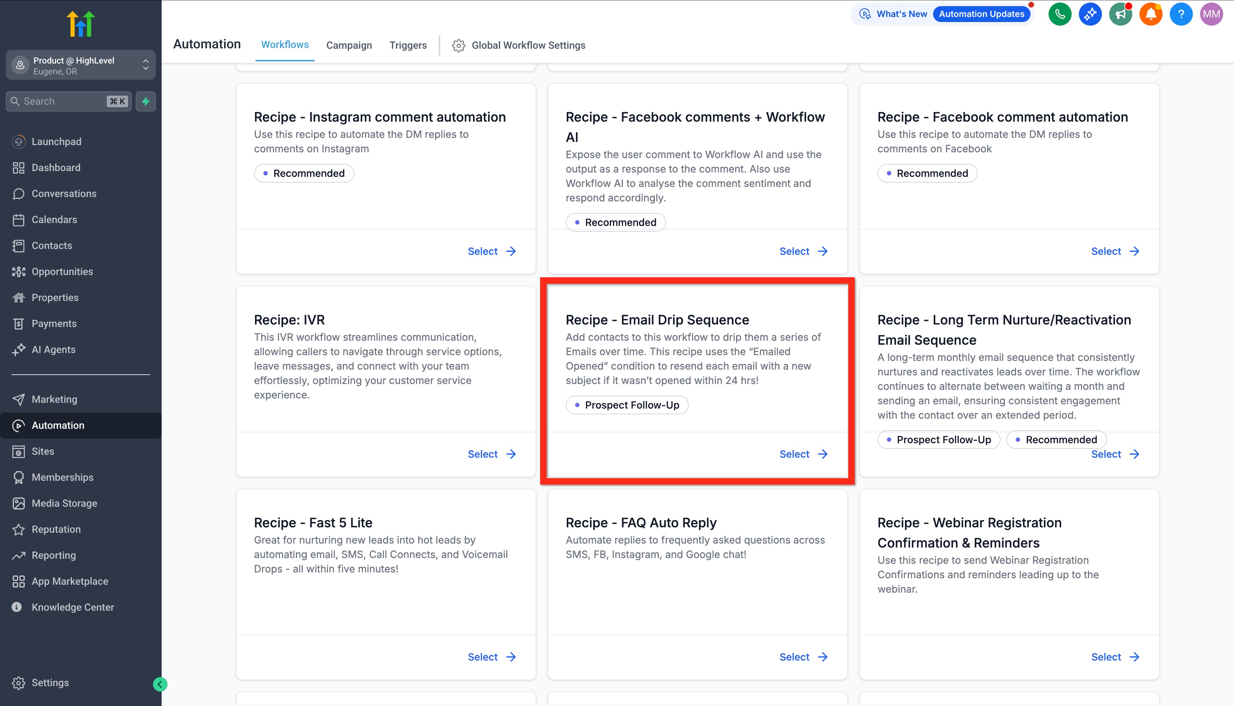
Task: Click the green phone dialer icon
Action: coord(1059,14)
